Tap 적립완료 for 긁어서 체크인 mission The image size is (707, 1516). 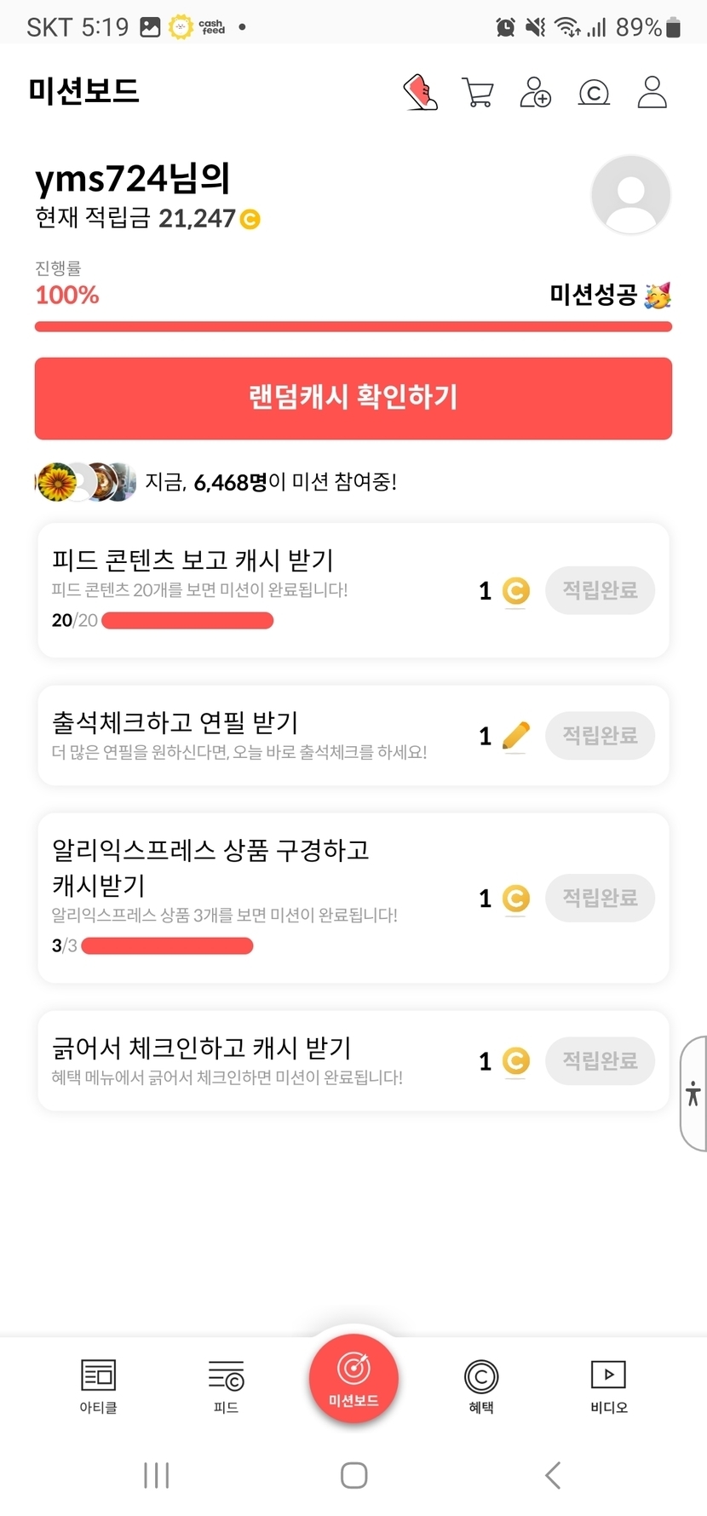click(x=600, y=1060)
